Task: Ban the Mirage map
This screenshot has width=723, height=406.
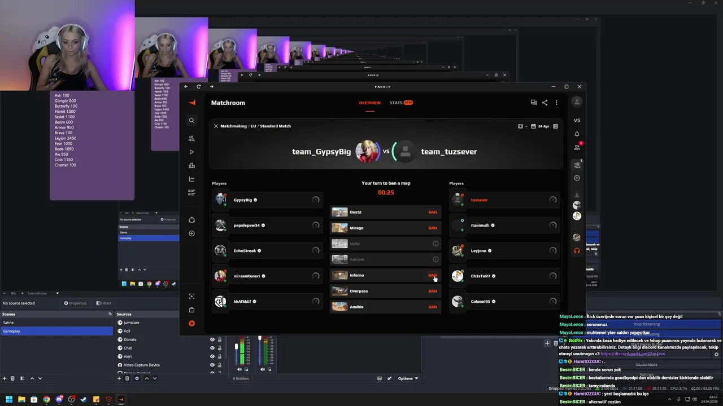Action: (433, 228)
